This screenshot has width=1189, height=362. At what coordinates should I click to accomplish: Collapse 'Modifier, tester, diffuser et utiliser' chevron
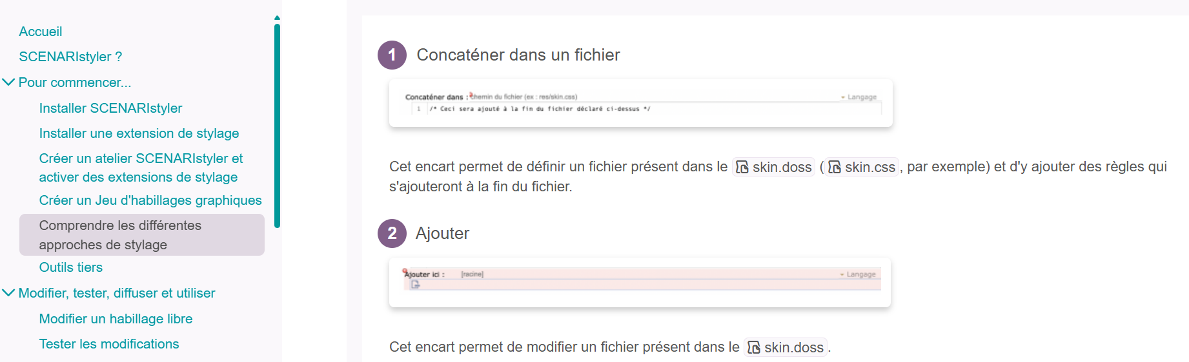9,293
